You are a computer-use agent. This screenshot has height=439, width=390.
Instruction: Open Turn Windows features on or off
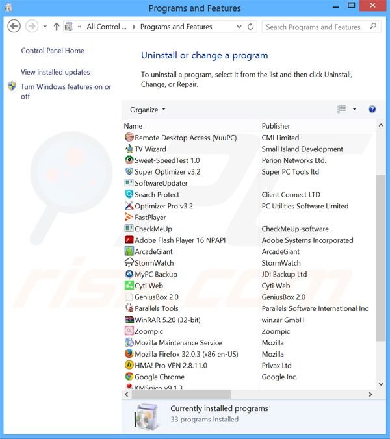pyautogui.click(x=66, y=92)
